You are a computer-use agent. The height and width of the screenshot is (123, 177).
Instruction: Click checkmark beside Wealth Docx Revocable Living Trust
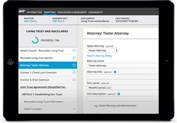[74, 51]
